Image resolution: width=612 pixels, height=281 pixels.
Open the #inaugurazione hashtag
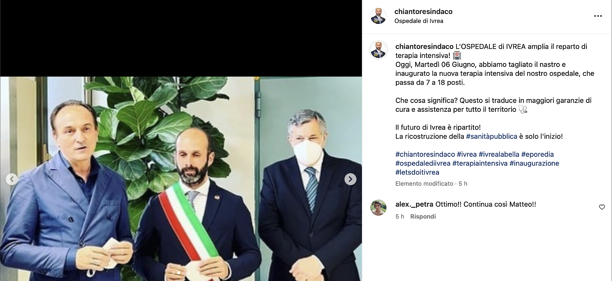click(x=534, y=163)
